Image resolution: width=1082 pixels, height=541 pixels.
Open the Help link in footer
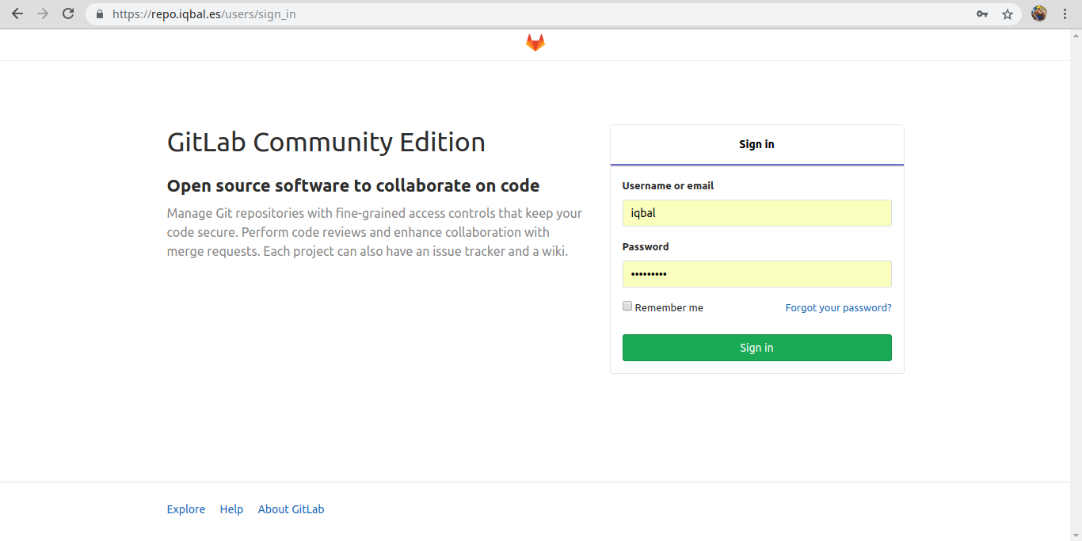(x=231, y=509)
